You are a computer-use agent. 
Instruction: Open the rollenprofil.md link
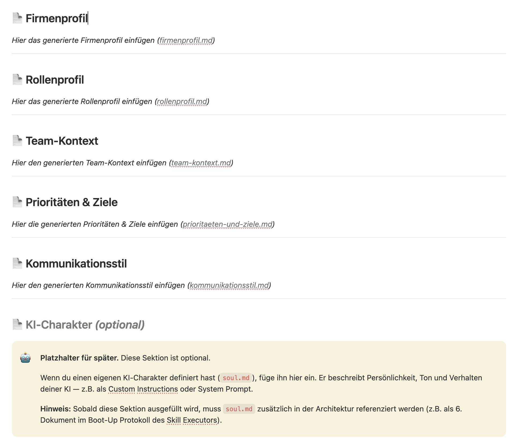pos(182,102)
